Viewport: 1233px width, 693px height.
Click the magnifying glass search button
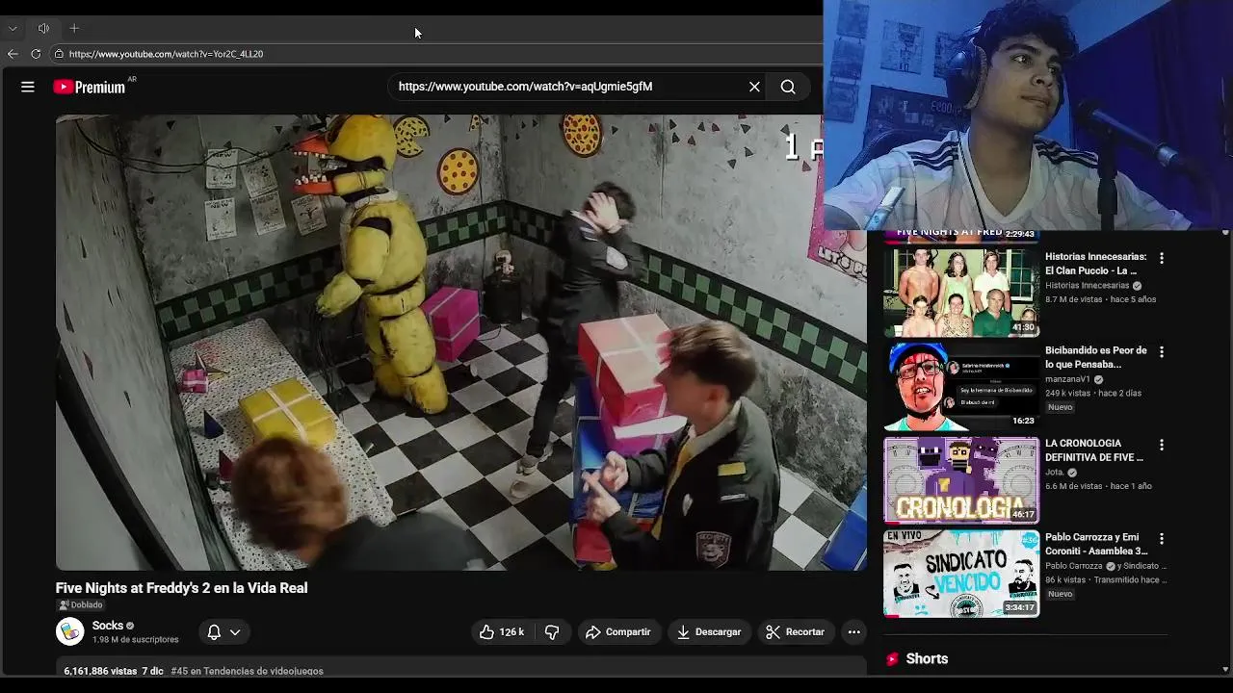pos(788,87)
